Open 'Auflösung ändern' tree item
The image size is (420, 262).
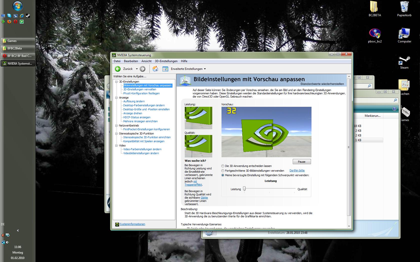pos(134,101)
